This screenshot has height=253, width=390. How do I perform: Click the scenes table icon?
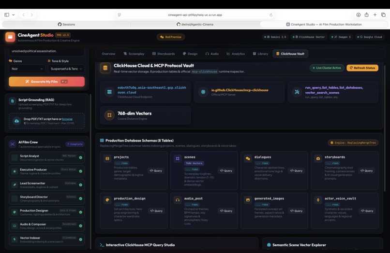pos(178,158)
